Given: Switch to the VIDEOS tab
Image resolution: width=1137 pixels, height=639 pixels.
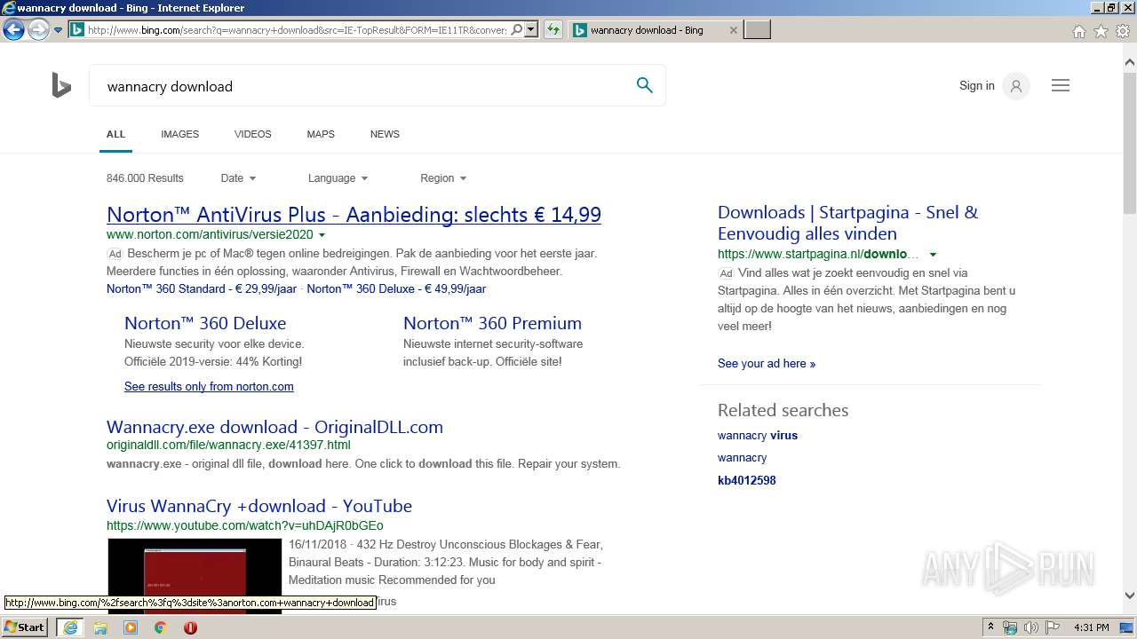Looking at the screenshot, I should (252, 134).
